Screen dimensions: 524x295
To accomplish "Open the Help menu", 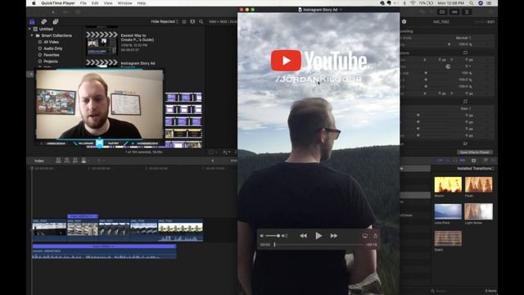I will [142, 3].
